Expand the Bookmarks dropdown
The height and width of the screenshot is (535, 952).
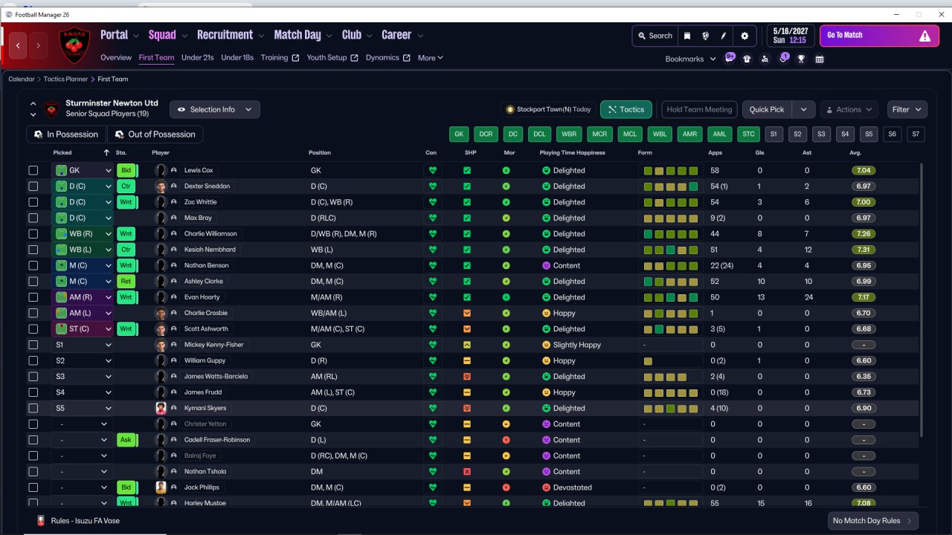point(691,59)
